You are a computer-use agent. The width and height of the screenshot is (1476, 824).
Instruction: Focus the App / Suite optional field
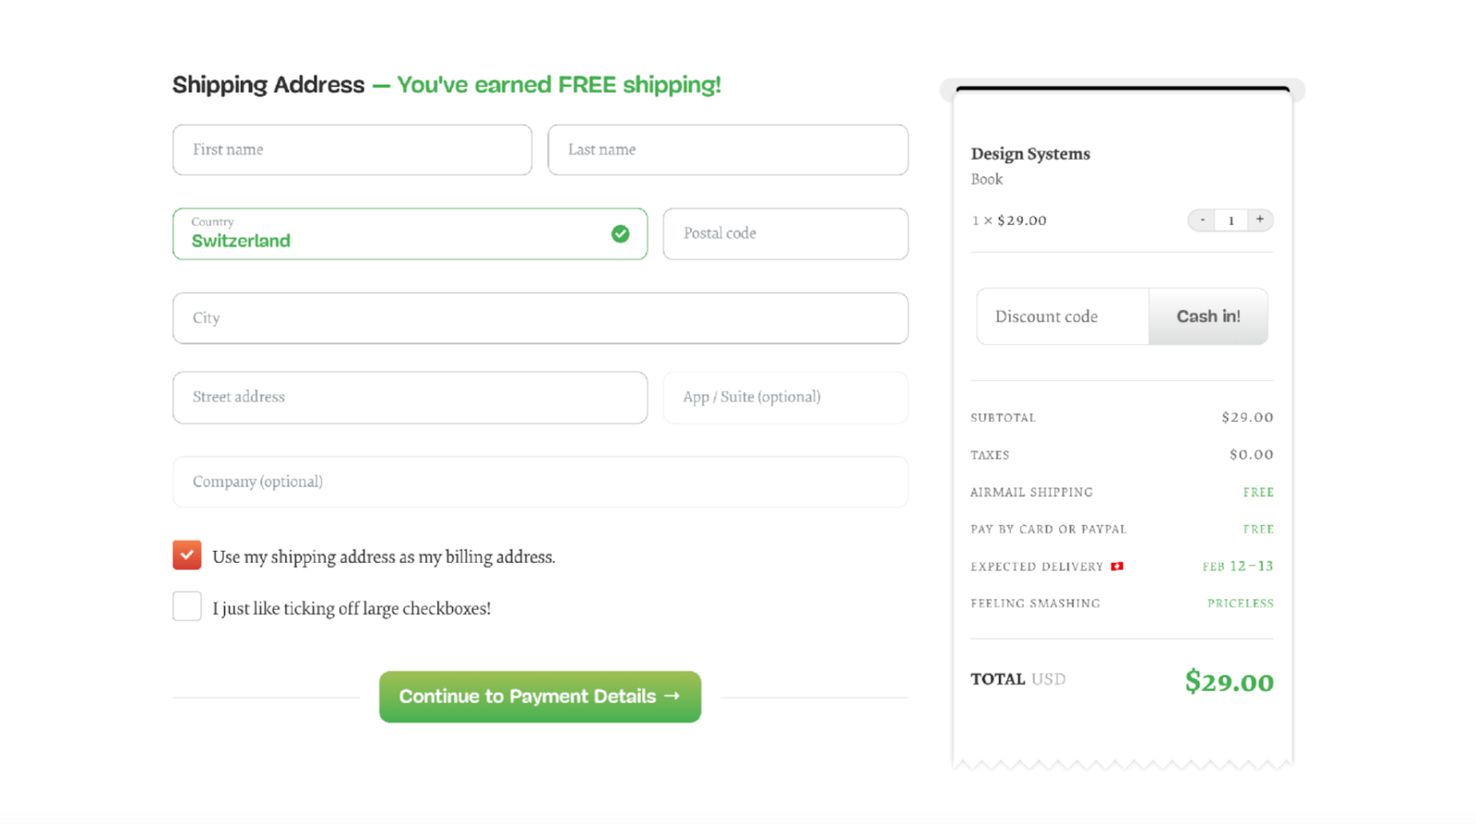(785, 398)
